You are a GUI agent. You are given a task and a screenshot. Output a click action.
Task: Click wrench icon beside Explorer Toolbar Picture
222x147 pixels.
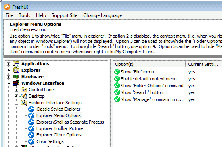(31, 128)
